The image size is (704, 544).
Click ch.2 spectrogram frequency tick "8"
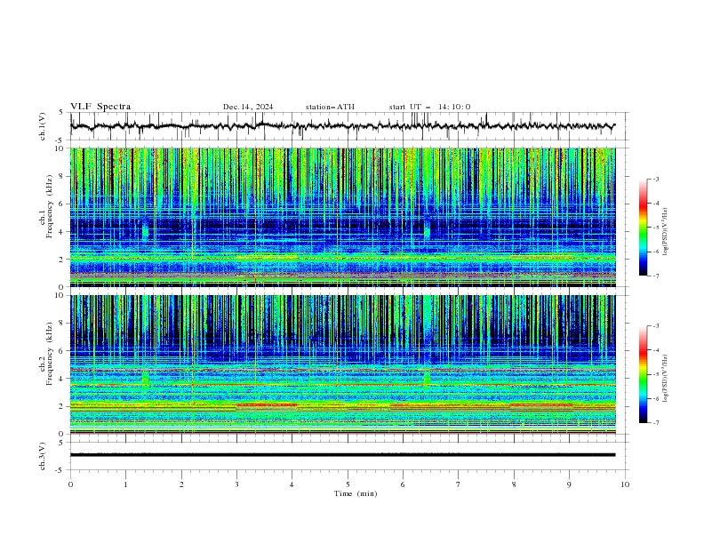pos(63,324)
